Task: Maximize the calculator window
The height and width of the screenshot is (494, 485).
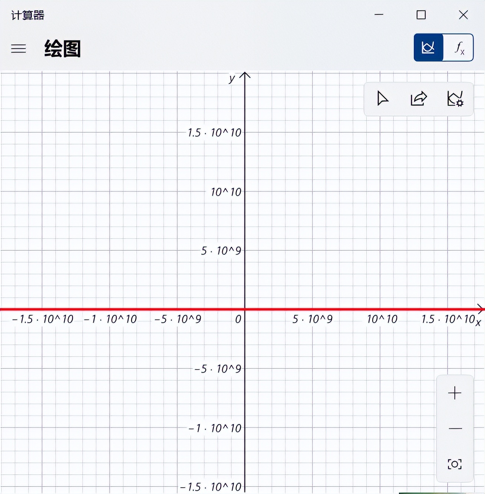Action: [421, 15]
